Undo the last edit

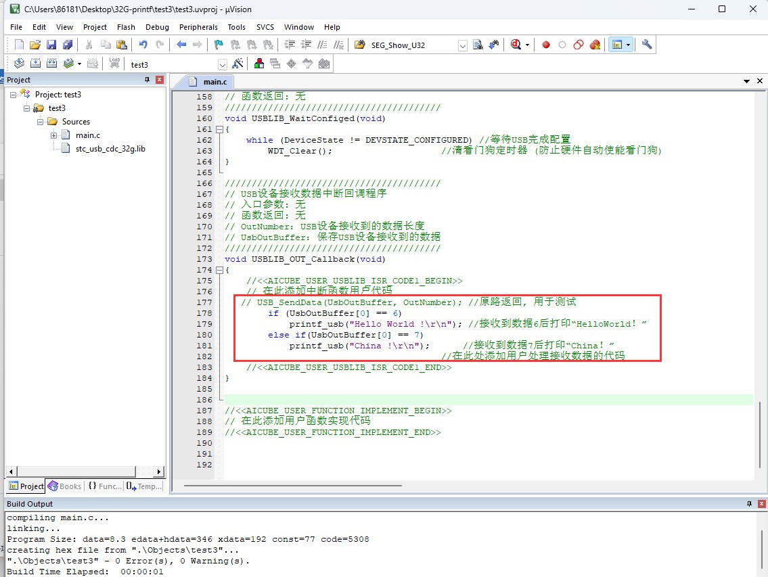143,45
